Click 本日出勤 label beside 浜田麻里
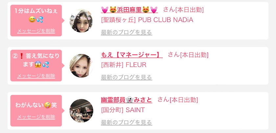Image resolution: width=276 pixels, height=133 pixels. pos(189,10)
